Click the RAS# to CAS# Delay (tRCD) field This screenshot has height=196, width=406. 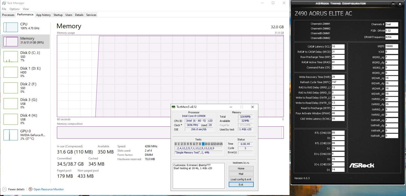[338, 52]
